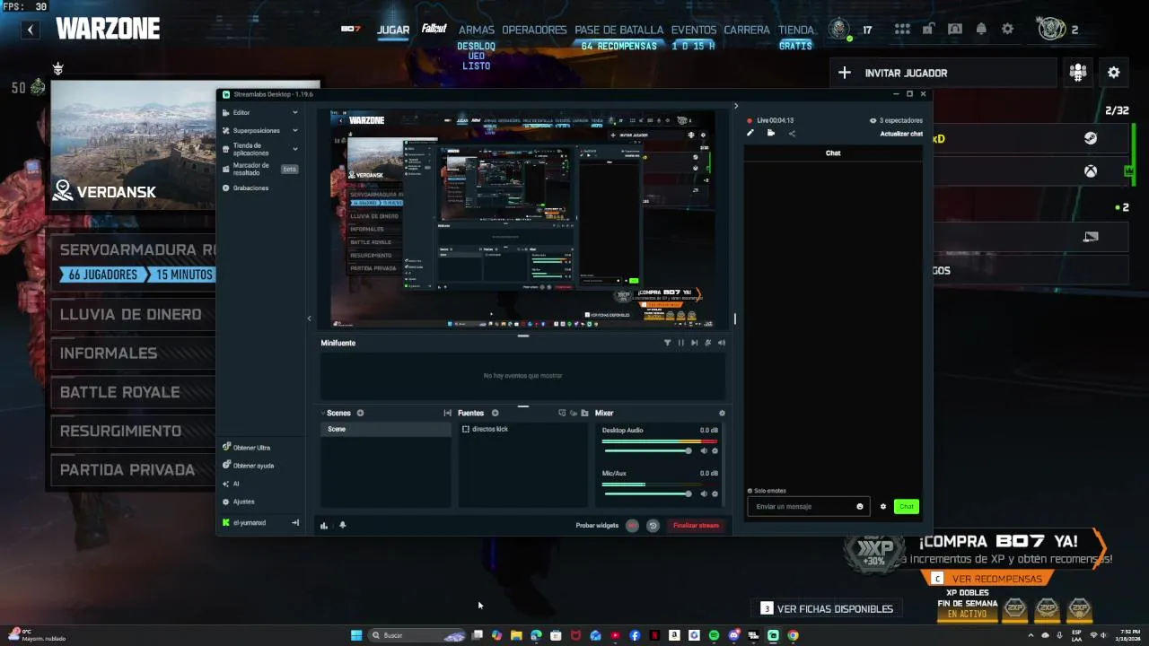Open the source folder icon in Fuentes header

pos(584,414)
